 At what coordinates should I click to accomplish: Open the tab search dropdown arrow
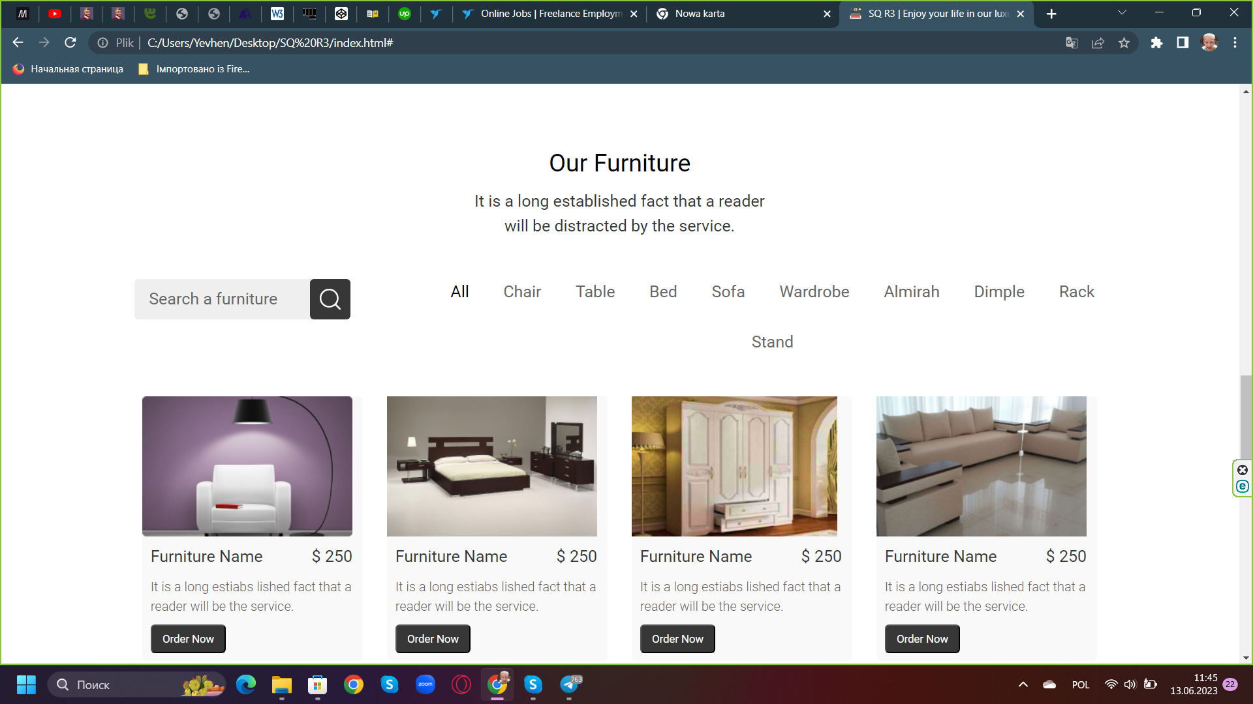click(1122, 12)
